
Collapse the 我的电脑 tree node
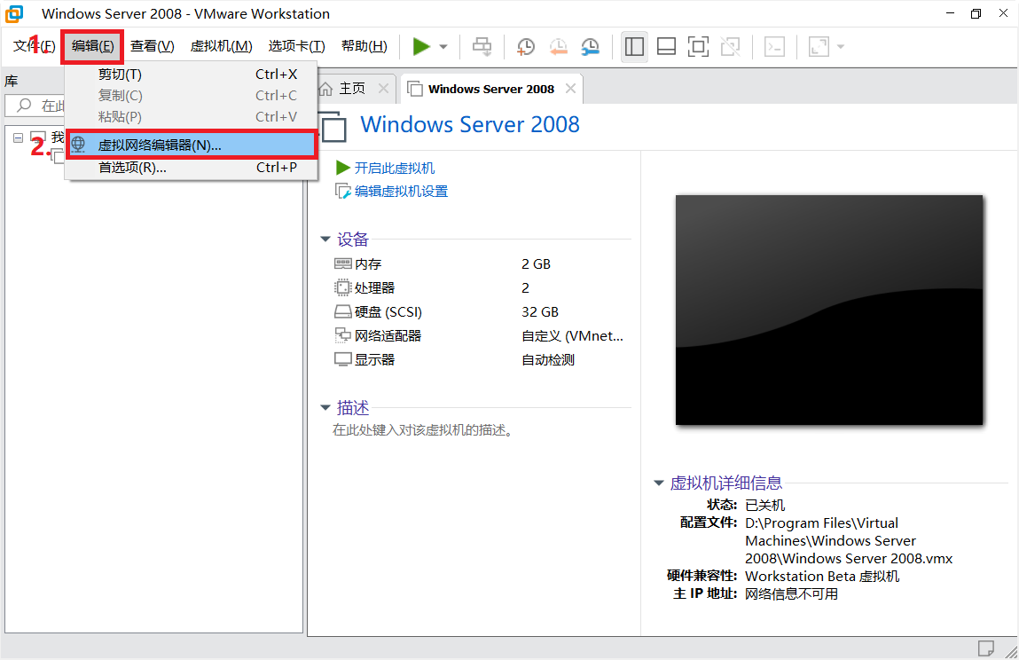tap(18, 137)
